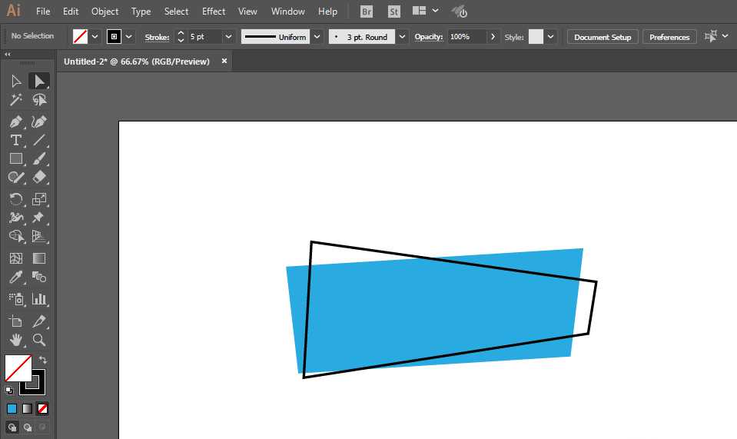Swap fill and stroke colors

[43, 360]
